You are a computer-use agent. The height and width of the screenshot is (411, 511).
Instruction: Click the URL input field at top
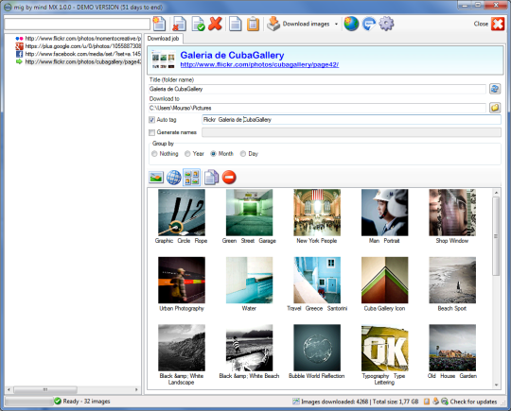[x=78, y=24]
